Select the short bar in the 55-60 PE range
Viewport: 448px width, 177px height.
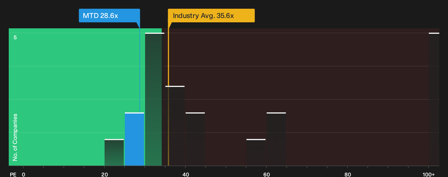pos(256,152)
